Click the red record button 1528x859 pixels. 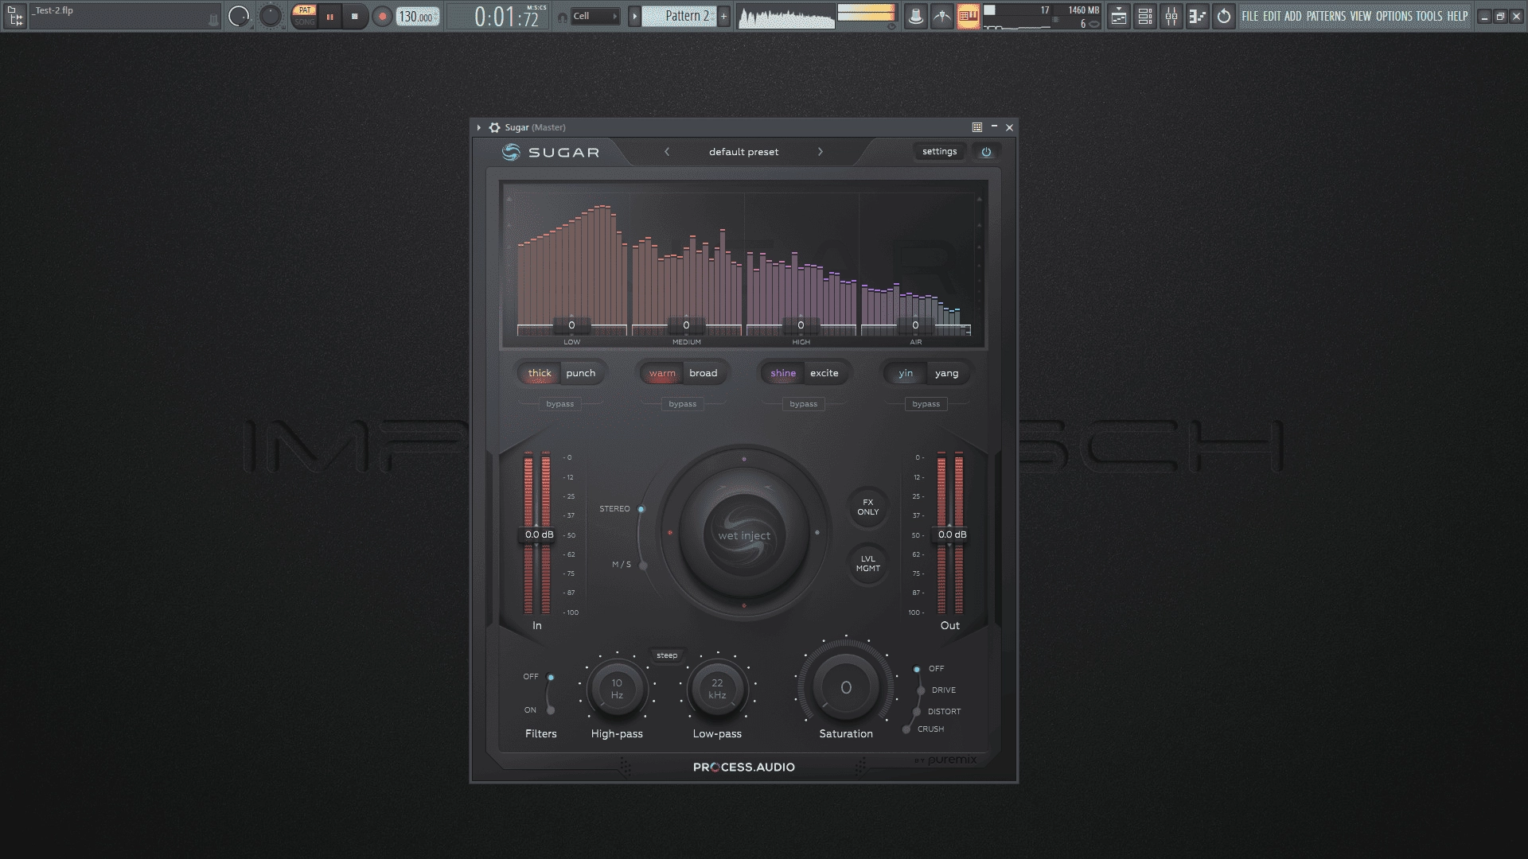tap(382, 16)
